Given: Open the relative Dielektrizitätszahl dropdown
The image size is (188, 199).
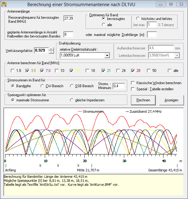Looking at the screenshot, I should click(x=107, y=55).
